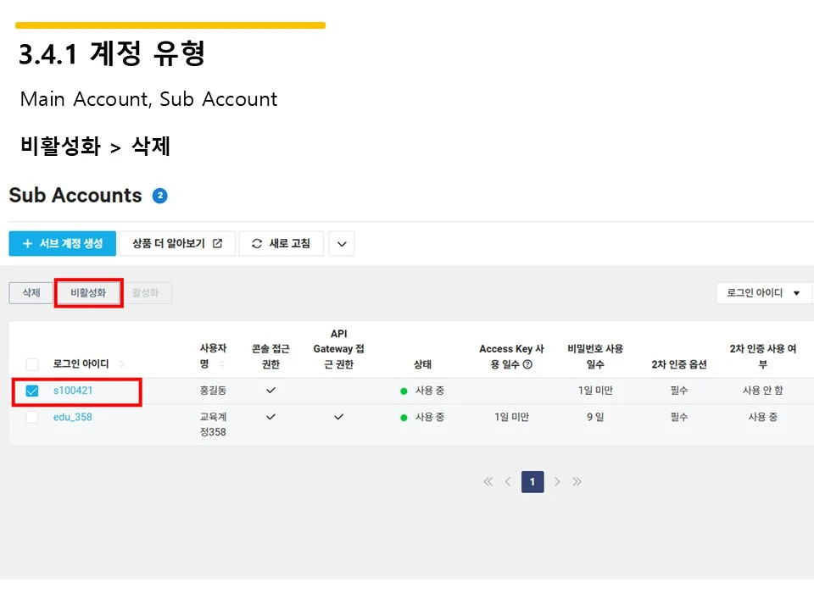Toggle the select-all checkbox in table header
814x610 pixels.
tap(31, 364)
